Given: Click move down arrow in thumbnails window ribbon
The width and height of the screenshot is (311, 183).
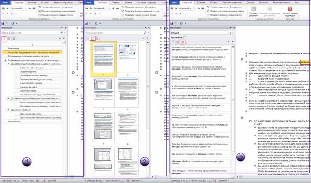Looking at the screenshot, I should click(x=91, y=14).
